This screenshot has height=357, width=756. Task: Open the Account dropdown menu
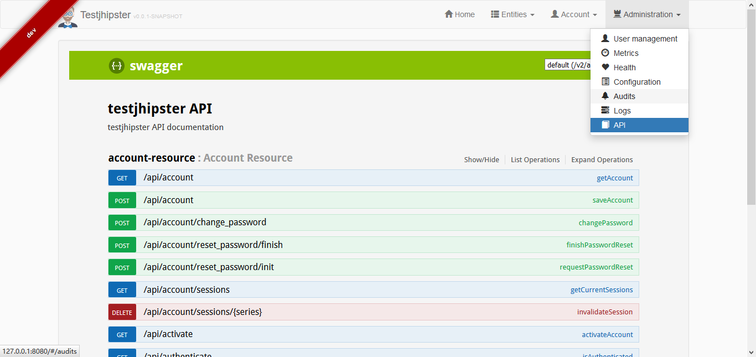point(574,14)
